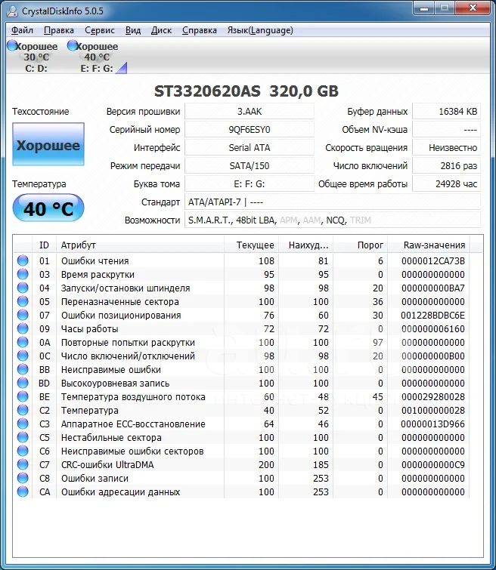Click the Serial ATA interface field
496x570 pixels.
250,147
